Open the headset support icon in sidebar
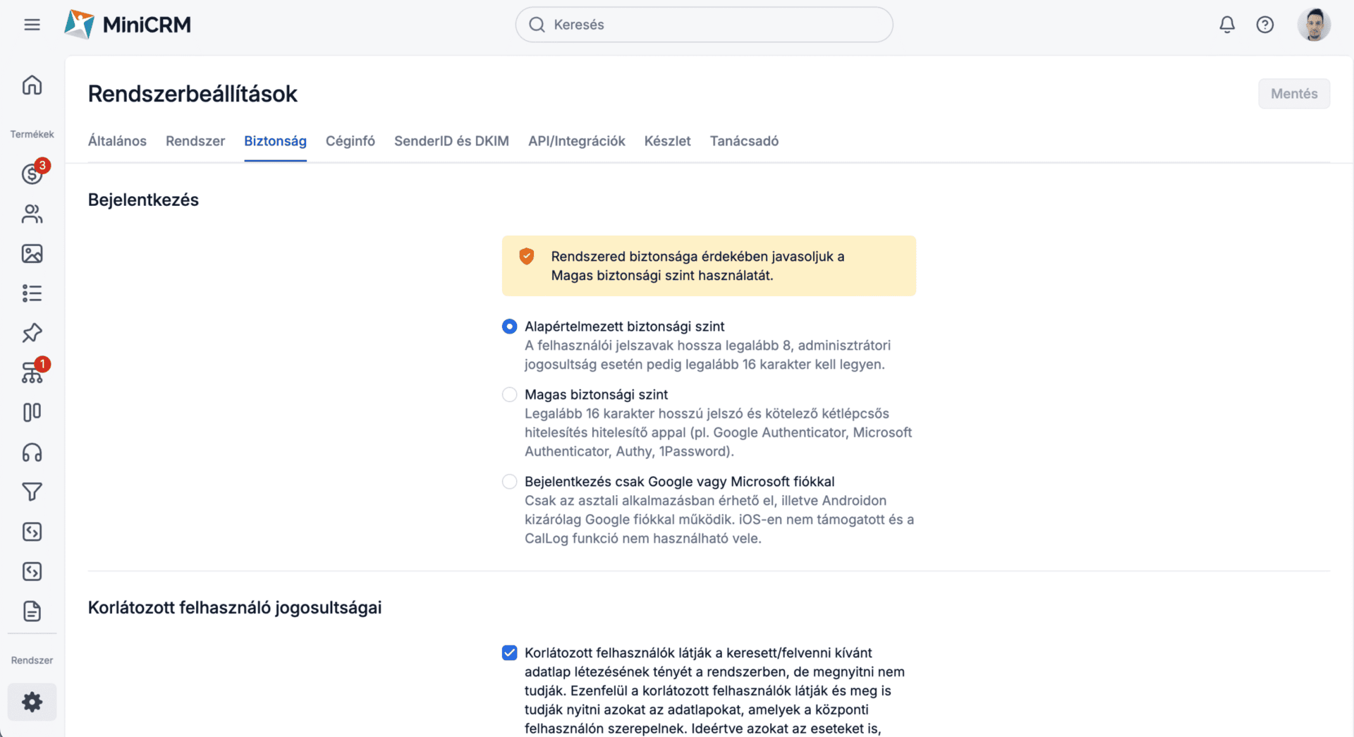 32,452
